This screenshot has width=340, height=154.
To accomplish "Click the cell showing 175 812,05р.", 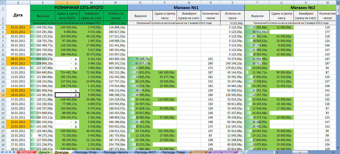I will [x=232, y=68].
